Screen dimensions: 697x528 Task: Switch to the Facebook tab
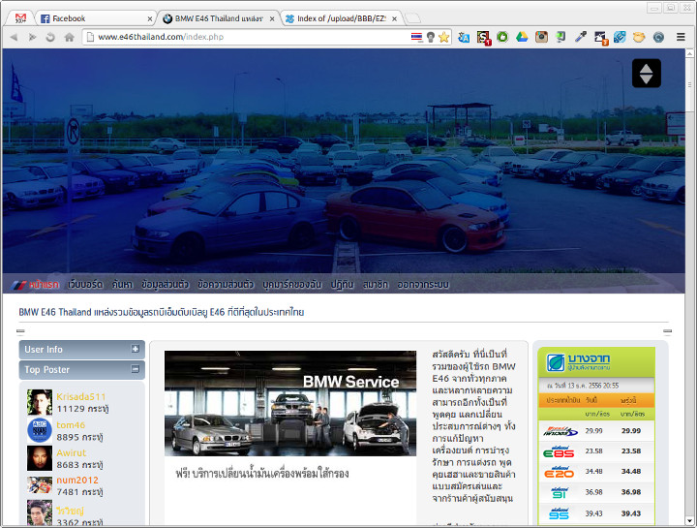coord(96,18)
